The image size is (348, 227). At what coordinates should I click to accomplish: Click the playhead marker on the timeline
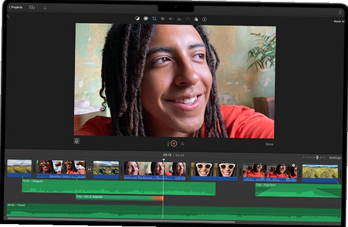click(164, 160)
